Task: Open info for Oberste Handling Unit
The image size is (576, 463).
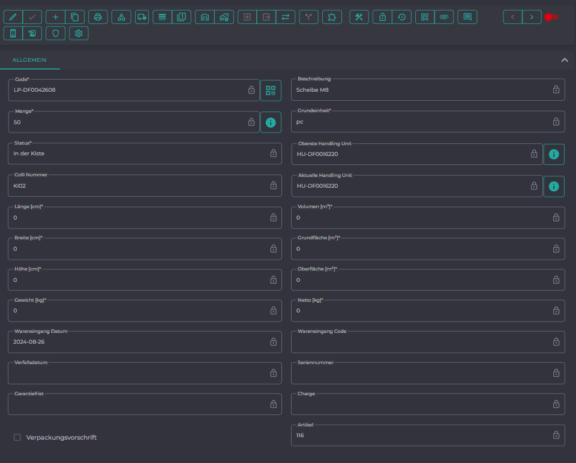Action: pos(554,154)
